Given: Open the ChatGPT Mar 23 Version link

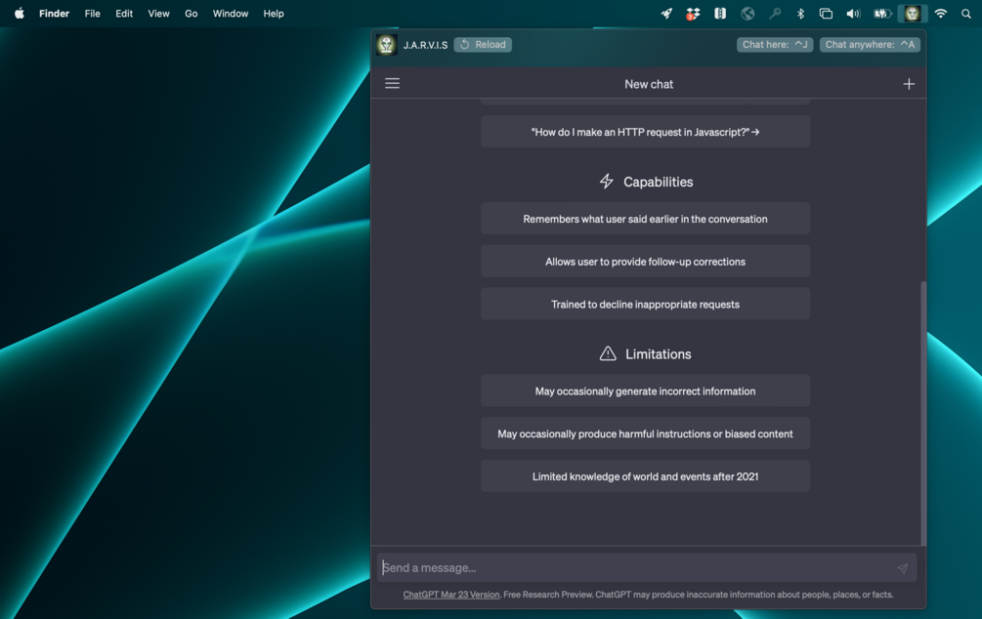Looking at the screenshot, I should [x=450, y=595].
